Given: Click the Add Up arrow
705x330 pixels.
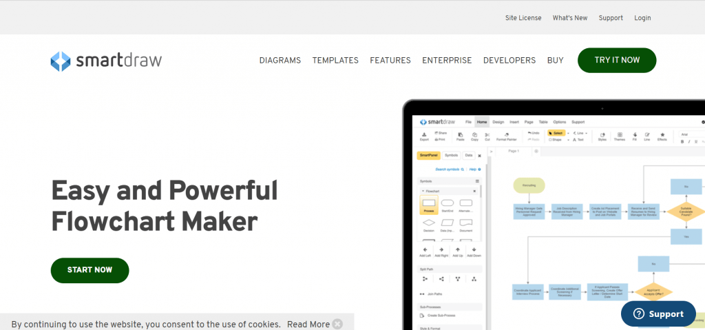Looking at the screenshot, I should (458, 249).
